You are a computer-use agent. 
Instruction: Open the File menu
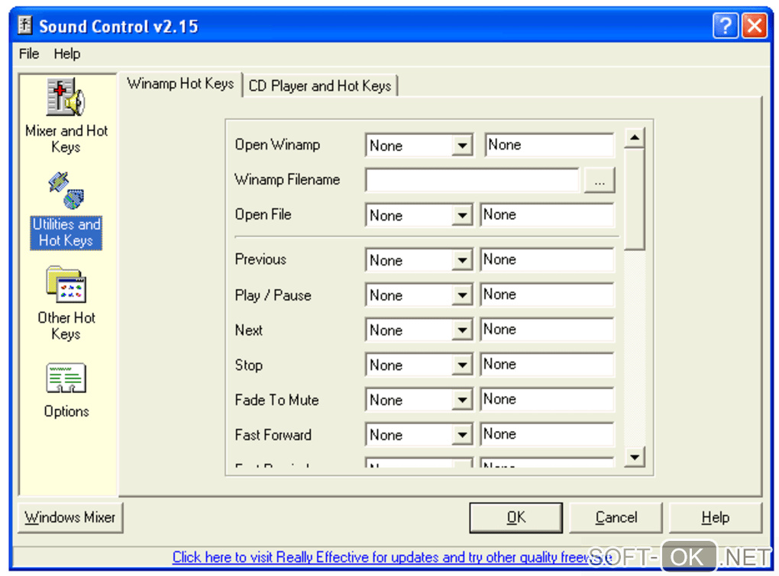tap(29, 53)
